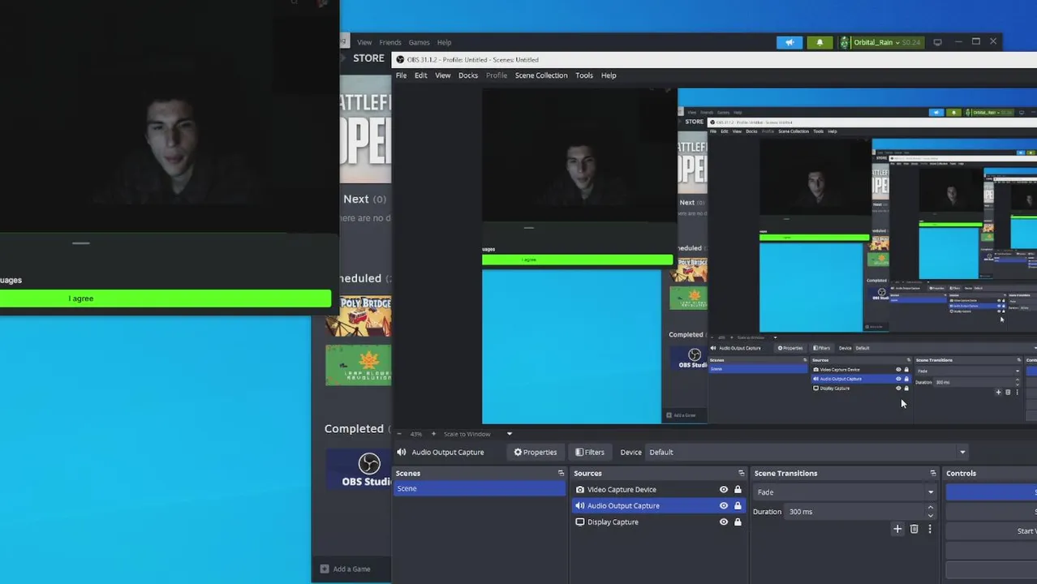The height and width of the screenshot is (584, 1037).
Task: Go to the Steam STORE tab
Action: 368,58
